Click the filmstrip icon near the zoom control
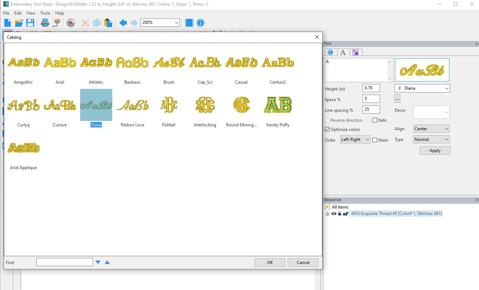Screen dimensions: 479x290 pos(189,22)
